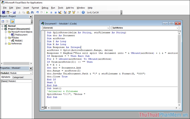Screen dimensions: 190x119
Task: Switch to Procedure View button
Action: tap(43, 108)
